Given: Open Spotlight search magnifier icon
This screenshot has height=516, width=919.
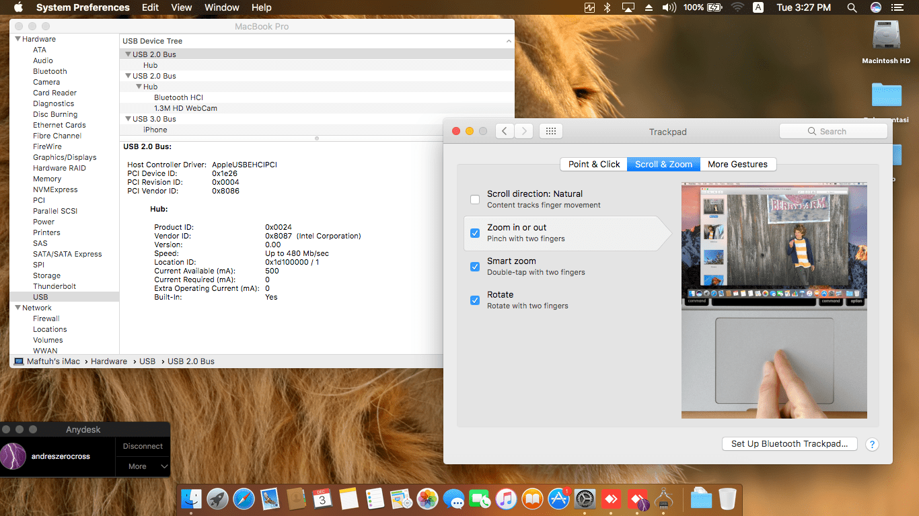Looking at the screenshot, I should (852, 7).
